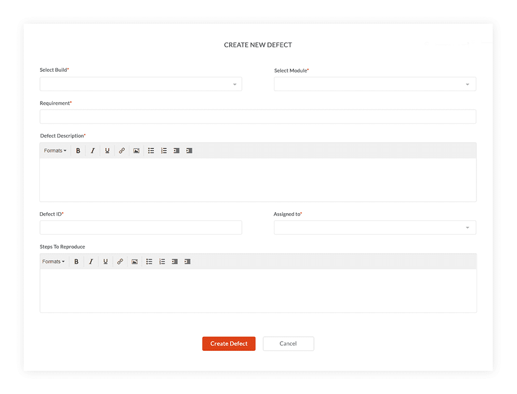Image resolution: width=517 pixels, height=394 pixels.
Task: Insert link in Defect Description editor
Action: coord(122,151)
